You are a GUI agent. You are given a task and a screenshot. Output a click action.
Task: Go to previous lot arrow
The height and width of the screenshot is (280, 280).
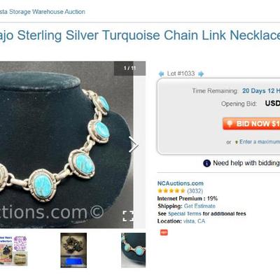(x=161, y=74)
